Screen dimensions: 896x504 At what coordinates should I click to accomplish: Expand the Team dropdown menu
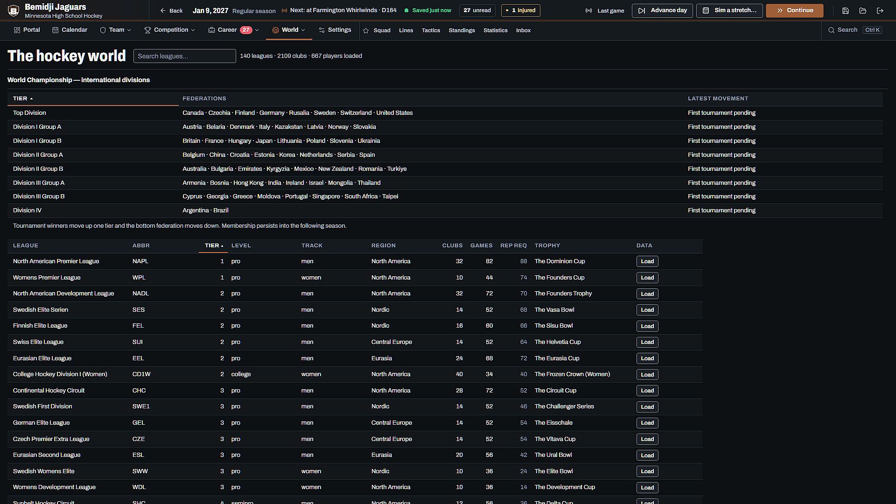tap(115, 30)
